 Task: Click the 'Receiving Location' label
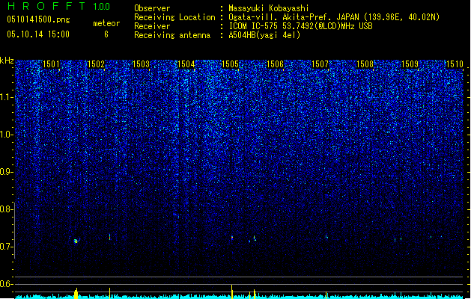[174, 17]
